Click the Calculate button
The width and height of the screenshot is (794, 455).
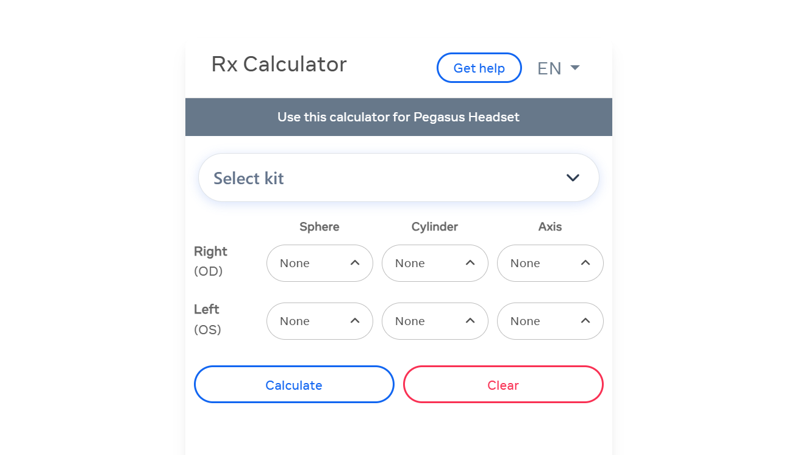click(294, 384)
